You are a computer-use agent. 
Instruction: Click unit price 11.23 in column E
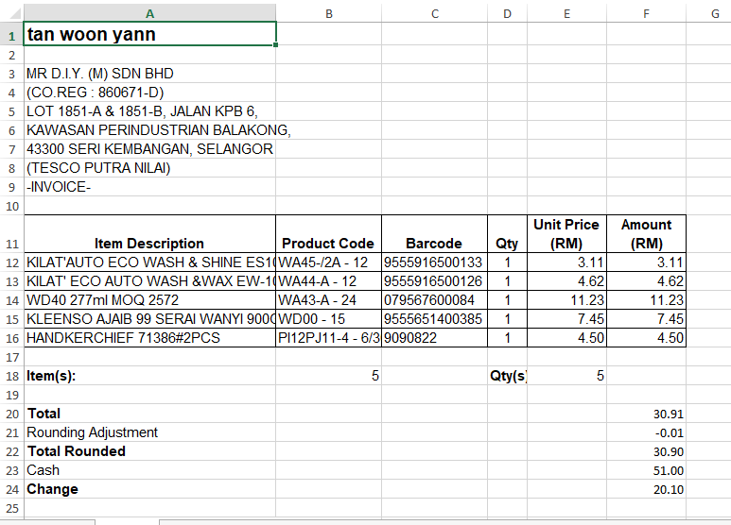[566, 300]
